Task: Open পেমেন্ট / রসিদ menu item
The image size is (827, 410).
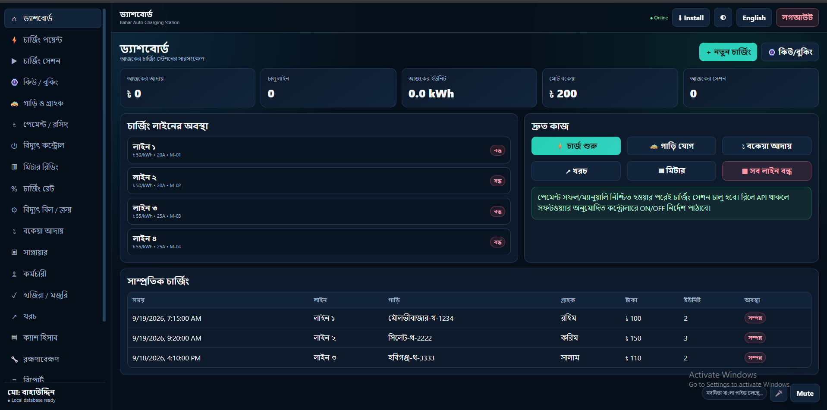Action: point(53,125)
